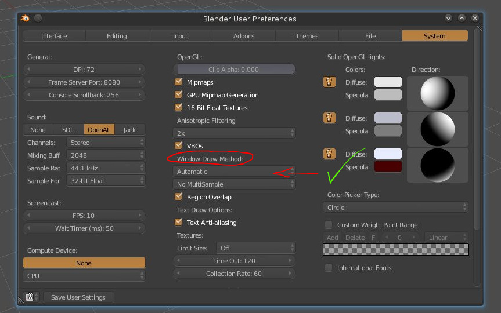The width and height of the screenshot is (501, 313).
Task: Switch to the Addons tab
Action: click(244, 36)
